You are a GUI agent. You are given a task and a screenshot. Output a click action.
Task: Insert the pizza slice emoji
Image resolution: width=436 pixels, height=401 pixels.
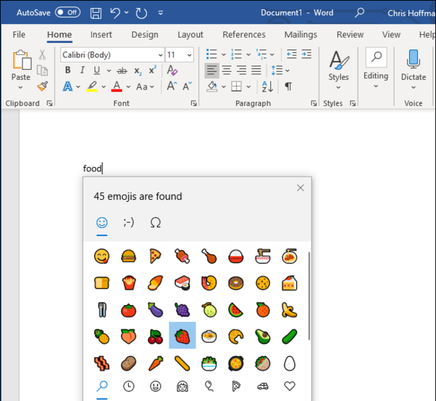tap(156, 256)
